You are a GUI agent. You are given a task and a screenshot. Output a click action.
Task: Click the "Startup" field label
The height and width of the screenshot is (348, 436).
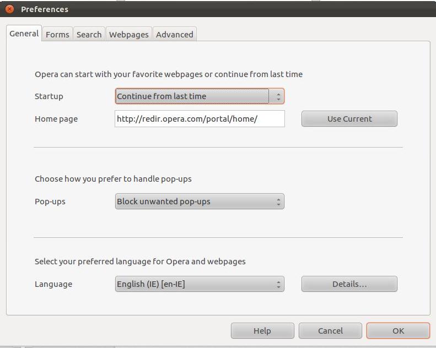49,96
